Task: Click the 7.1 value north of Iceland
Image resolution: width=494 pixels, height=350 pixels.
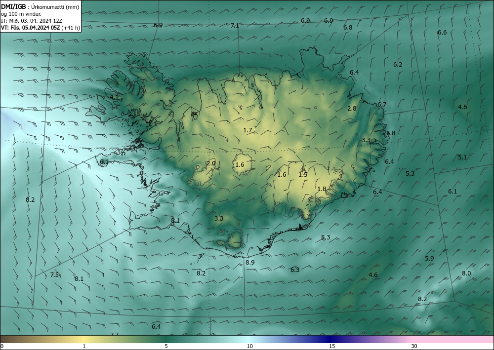Action: pyautogui.click(x=235, y=26)
